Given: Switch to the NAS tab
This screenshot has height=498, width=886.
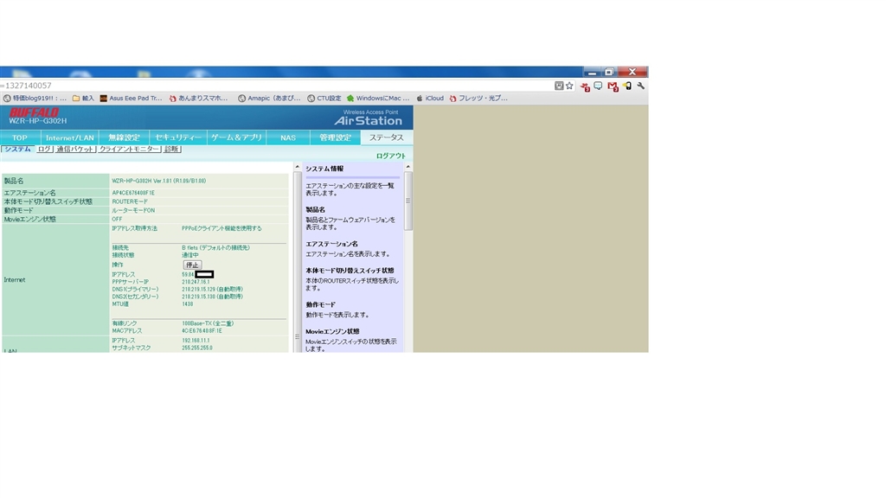Looking at the screenshot, I should click(288, 137).
